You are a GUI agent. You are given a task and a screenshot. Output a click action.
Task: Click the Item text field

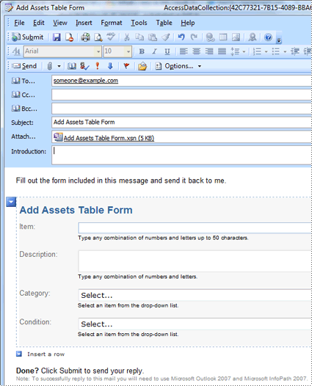[x=195, y=228]
